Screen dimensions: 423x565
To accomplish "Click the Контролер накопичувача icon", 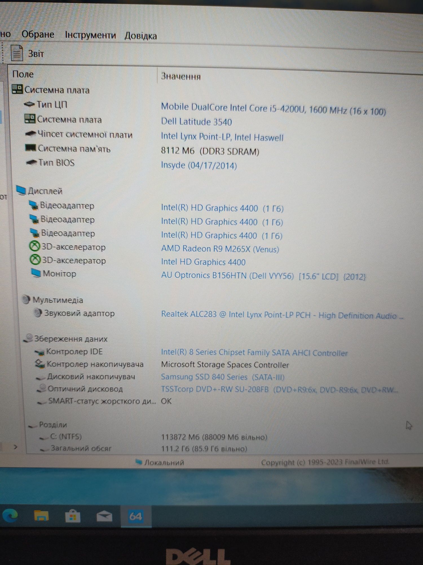I will pos(40,364).
